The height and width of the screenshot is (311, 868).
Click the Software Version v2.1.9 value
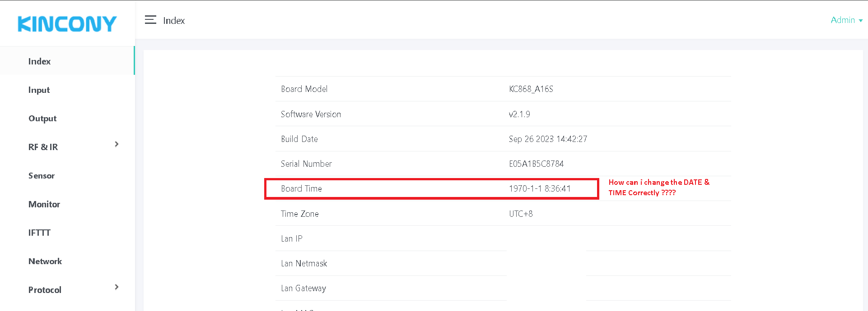click(x=519, y=114)
